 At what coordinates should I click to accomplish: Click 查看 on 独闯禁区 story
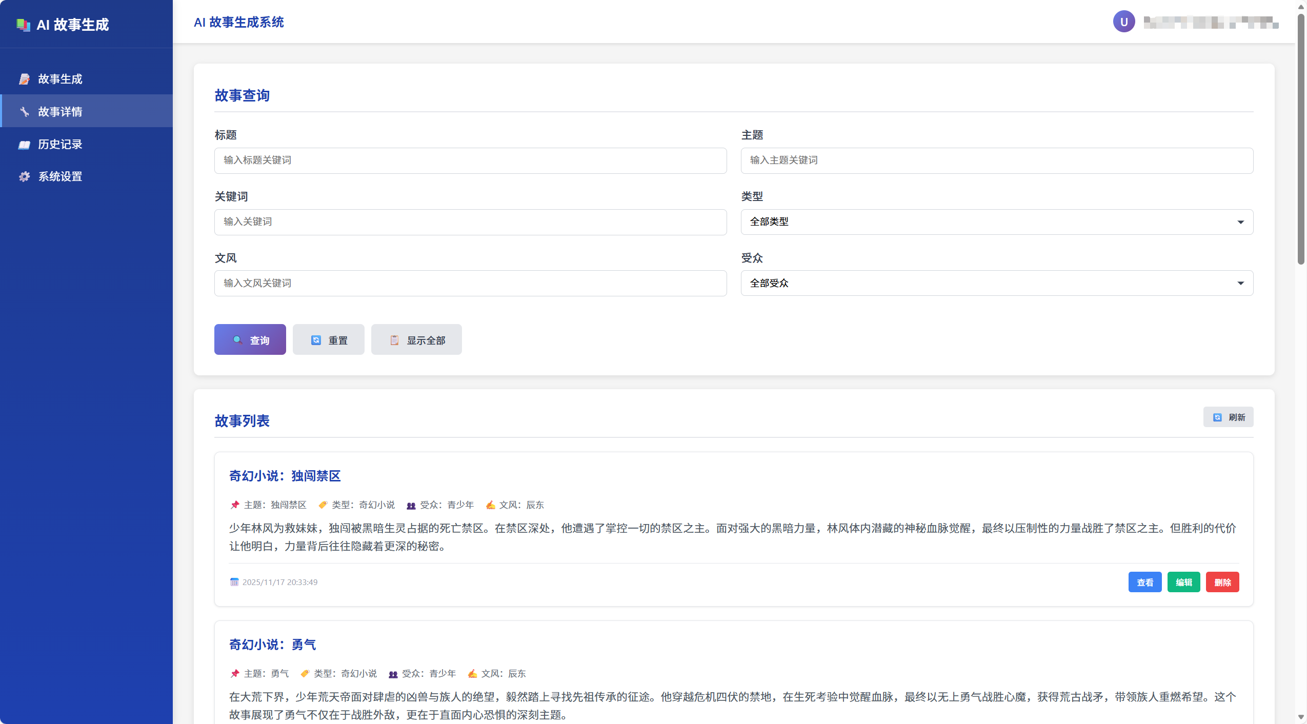[x=1144, y=582]
